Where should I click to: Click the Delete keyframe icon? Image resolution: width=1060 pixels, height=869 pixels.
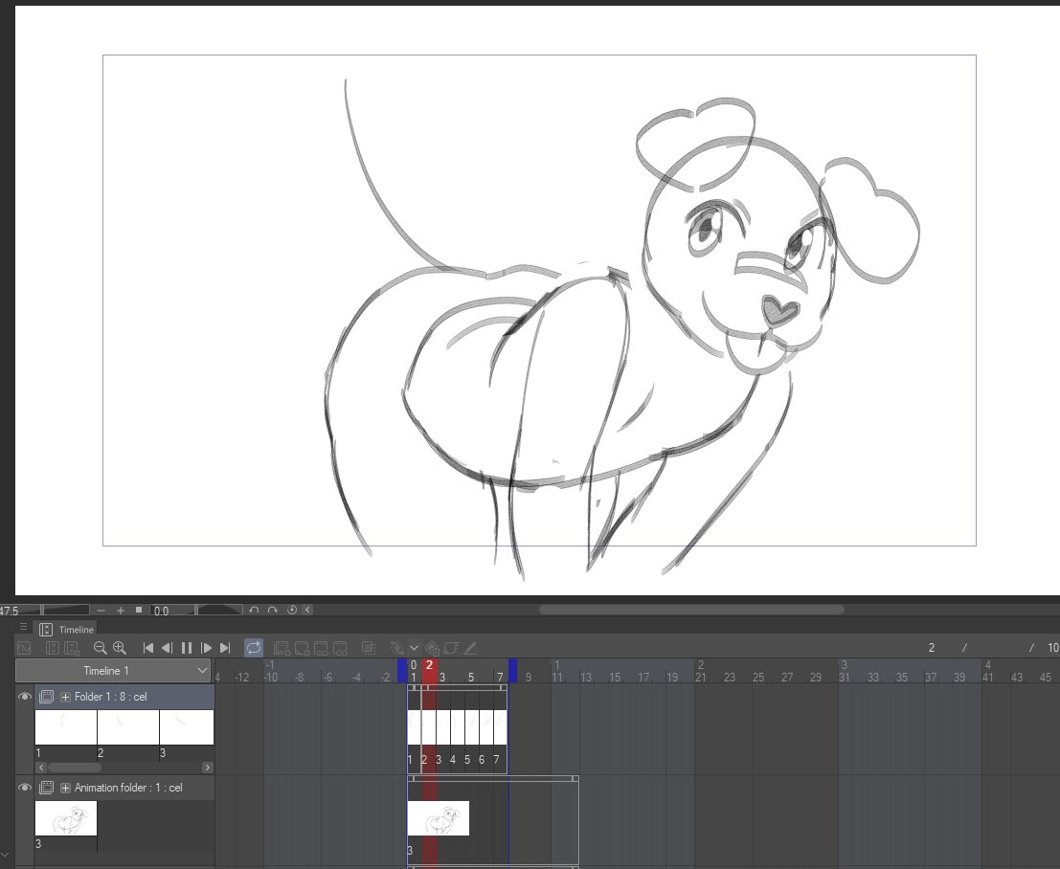click(433, 647)
